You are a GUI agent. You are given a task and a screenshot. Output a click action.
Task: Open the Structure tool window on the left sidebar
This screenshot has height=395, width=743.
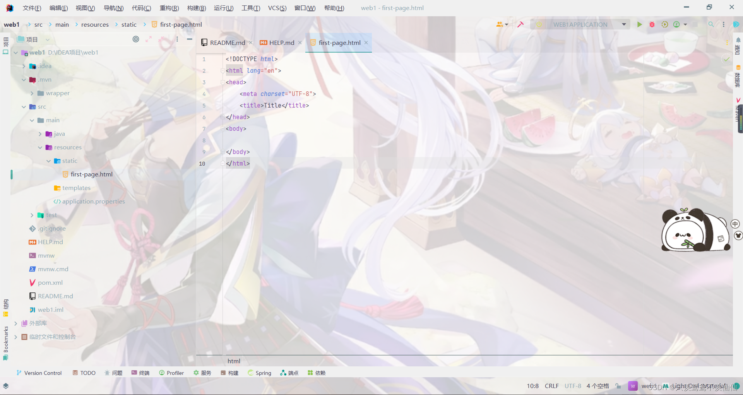(x=5, y=308)
